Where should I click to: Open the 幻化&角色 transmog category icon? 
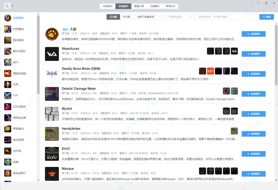click(x=7, y=107)
